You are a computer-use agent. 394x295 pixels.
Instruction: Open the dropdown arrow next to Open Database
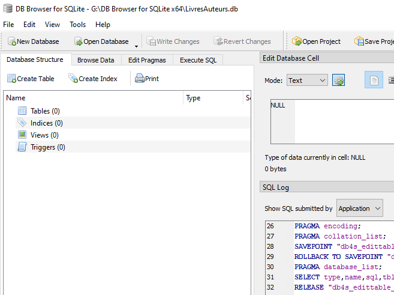[137, 46]
